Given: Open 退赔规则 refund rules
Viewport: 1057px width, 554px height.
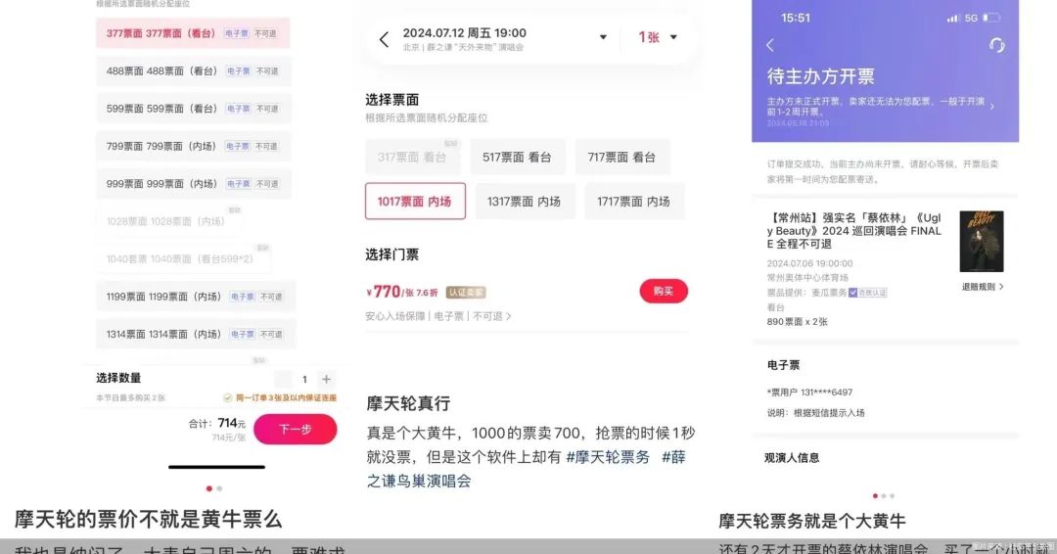Looking at the screenshot, I should [x=983, y=287].
